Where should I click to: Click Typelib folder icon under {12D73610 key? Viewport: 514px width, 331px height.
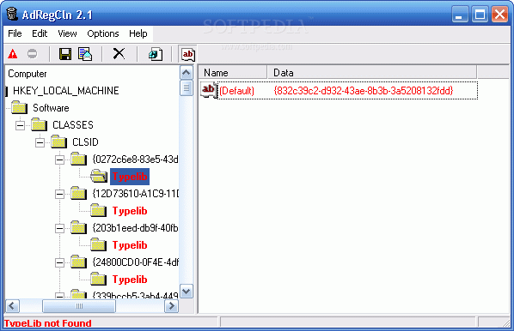coord(98,210)
